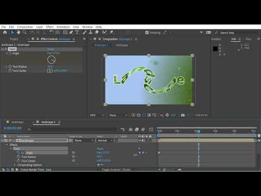Click the black color swatch in Info
The height and width of the screenshot is (196, 261).
215,48
